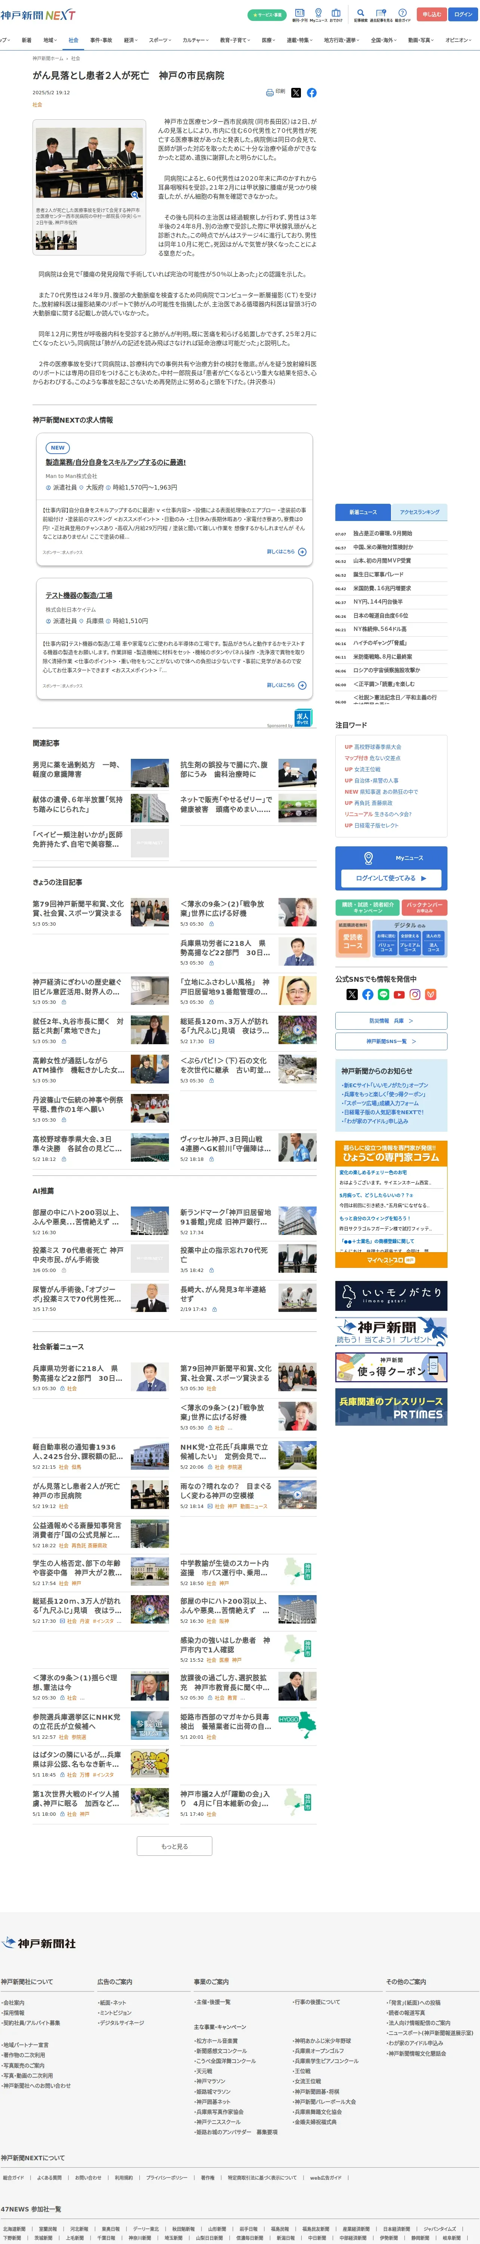Expand the 全国・海外 navigation dropdown
The height and width of the screenshot is (2244, 480).
(x=385, y=40)
